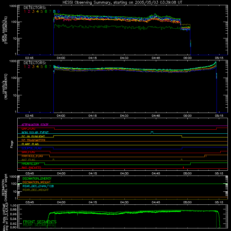Image resolution: width=231 pixels, height=231 pixels.
Task: Click the dark green detector 7 trace in front plot
Action: [118, 27]
